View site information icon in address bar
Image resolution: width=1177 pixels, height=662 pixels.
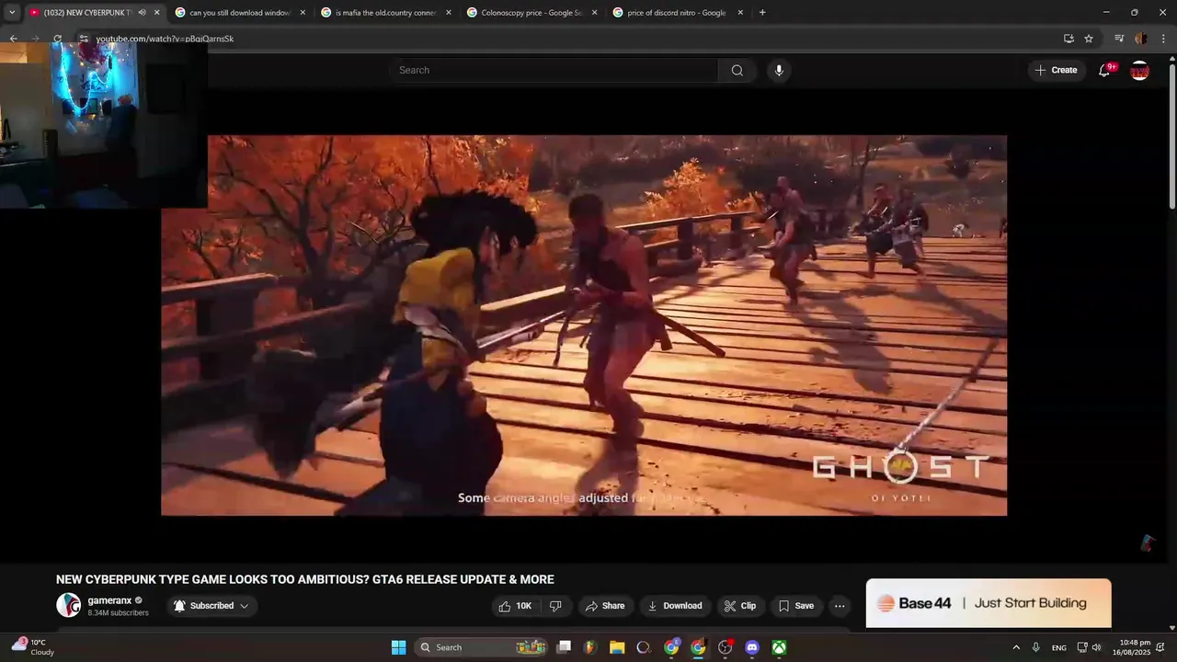coord(84,39)
